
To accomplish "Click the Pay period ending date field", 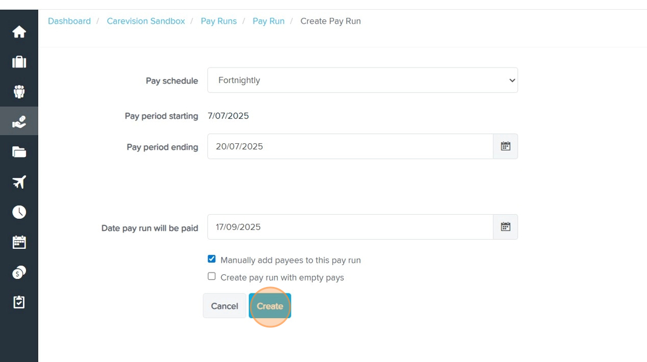I will point(350,147).
